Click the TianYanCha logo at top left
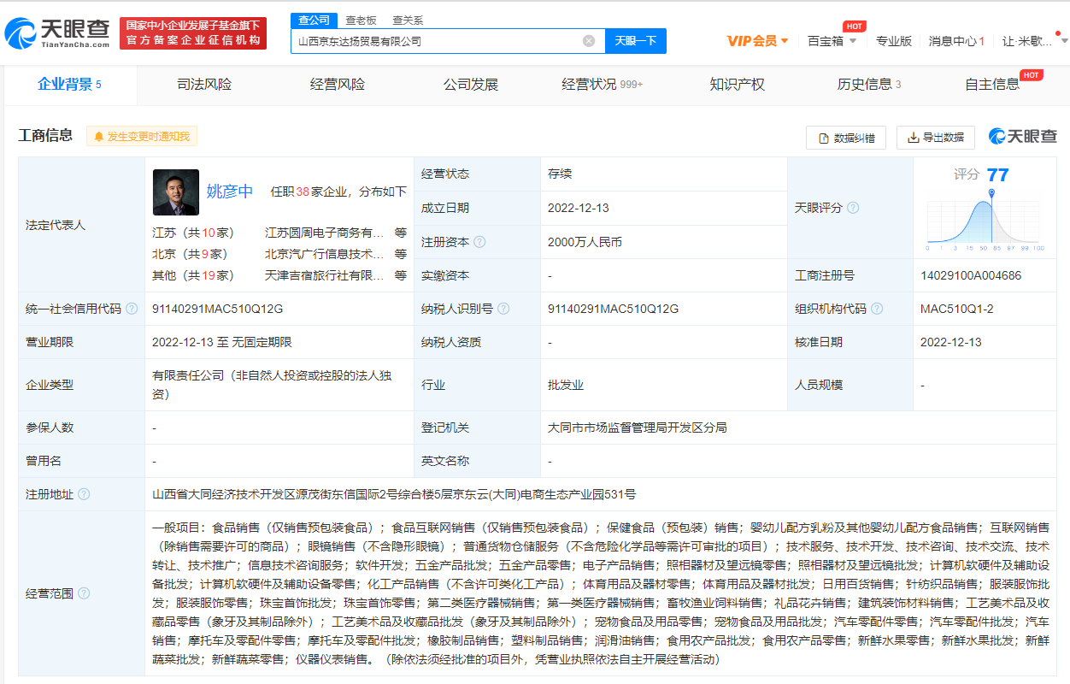This screenshot has width=1070, height=684. click(x=57, y=33)
